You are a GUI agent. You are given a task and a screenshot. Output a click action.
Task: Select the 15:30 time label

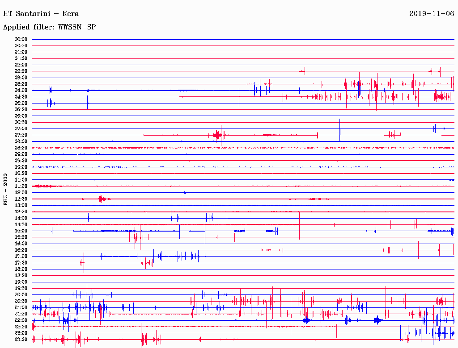21,237
